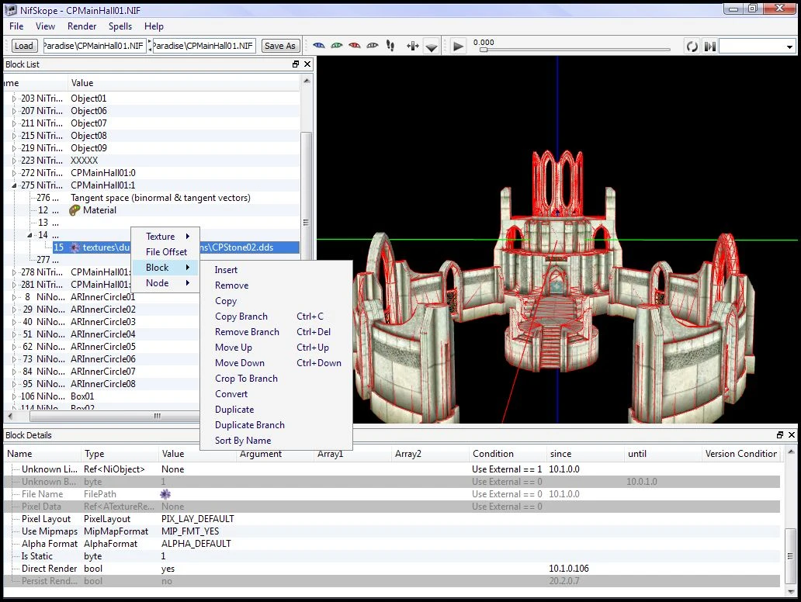This screenshot has height=602, width=801.
Task: Click the Load button
Action: [23, 45]
